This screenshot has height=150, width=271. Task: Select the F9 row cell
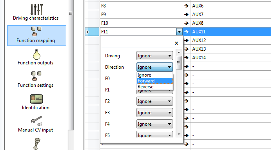coord(141,15)
